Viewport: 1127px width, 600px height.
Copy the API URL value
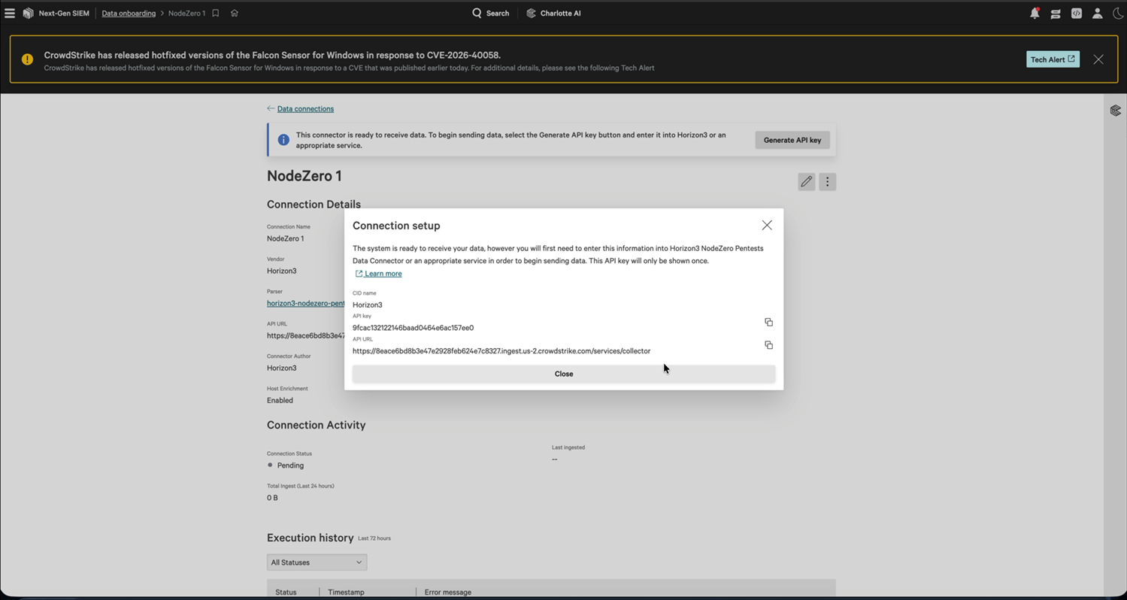click(768, 345)
